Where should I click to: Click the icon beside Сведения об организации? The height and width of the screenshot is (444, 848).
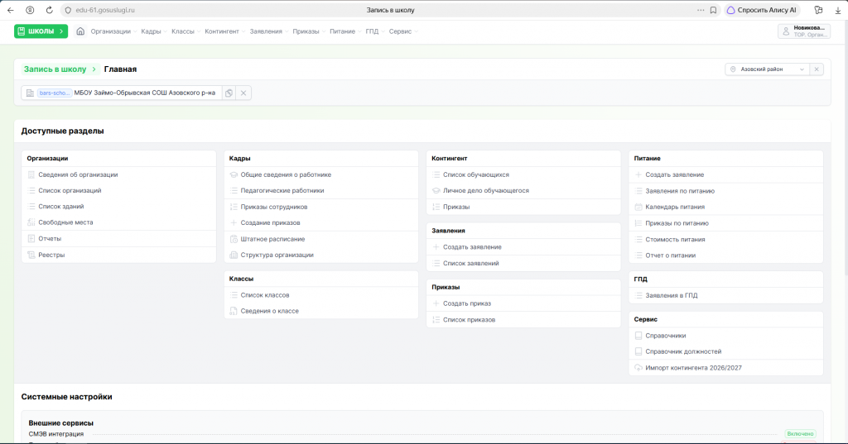click(x=31, y=174)
